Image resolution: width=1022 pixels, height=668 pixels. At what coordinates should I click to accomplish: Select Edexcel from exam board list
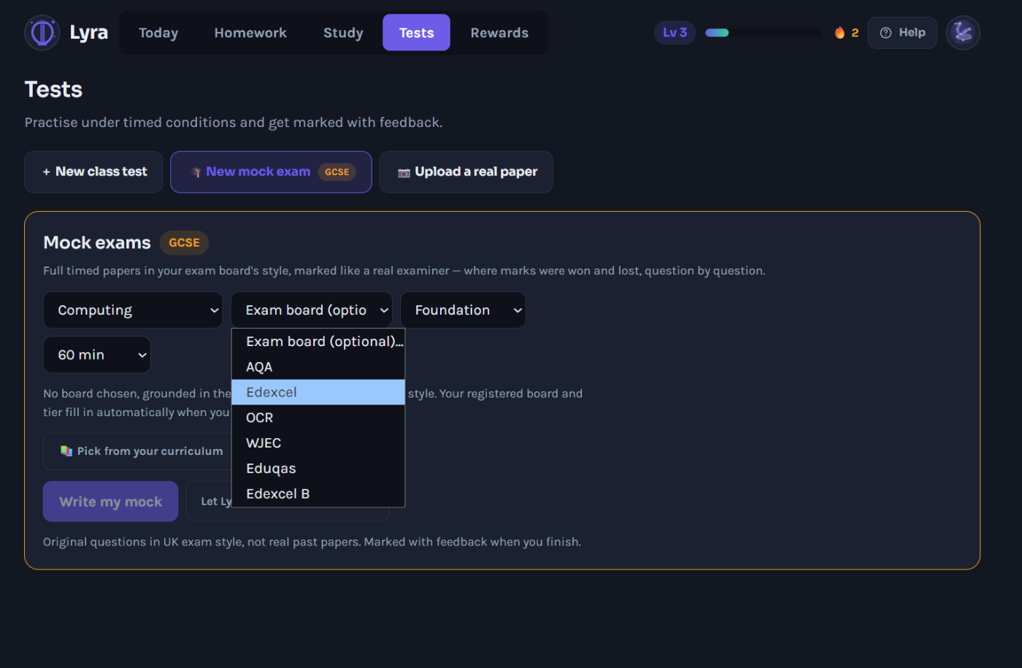coord(318,392)
